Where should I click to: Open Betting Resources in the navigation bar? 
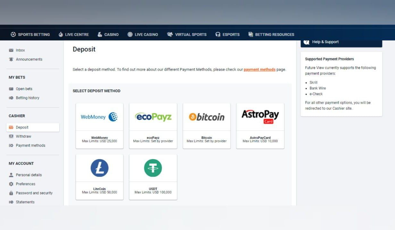tap(271, 35)
